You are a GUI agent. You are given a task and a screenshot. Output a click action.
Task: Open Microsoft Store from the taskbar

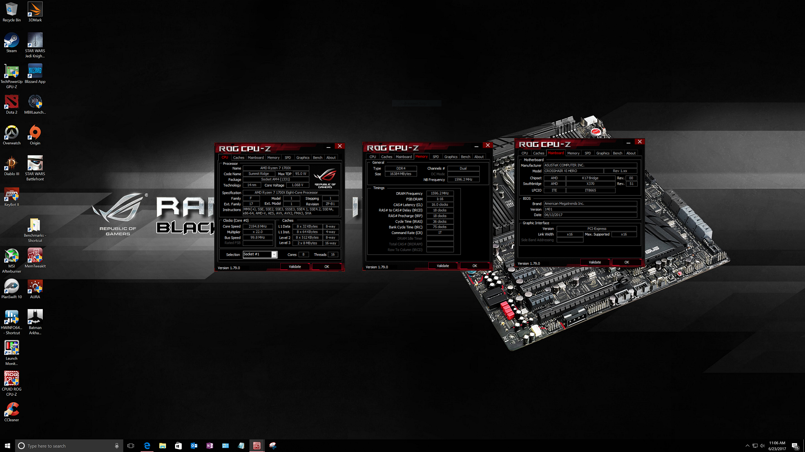(x=178, y=445)
